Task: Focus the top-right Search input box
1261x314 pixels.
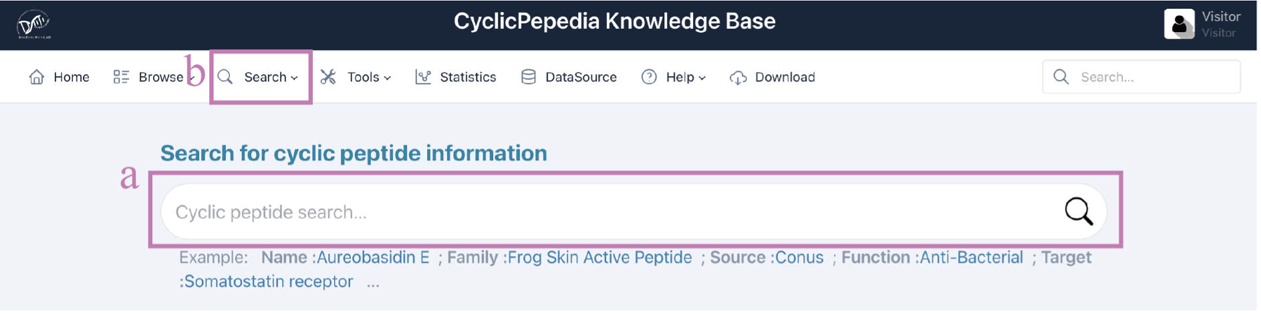Action: coord(1141,77)
